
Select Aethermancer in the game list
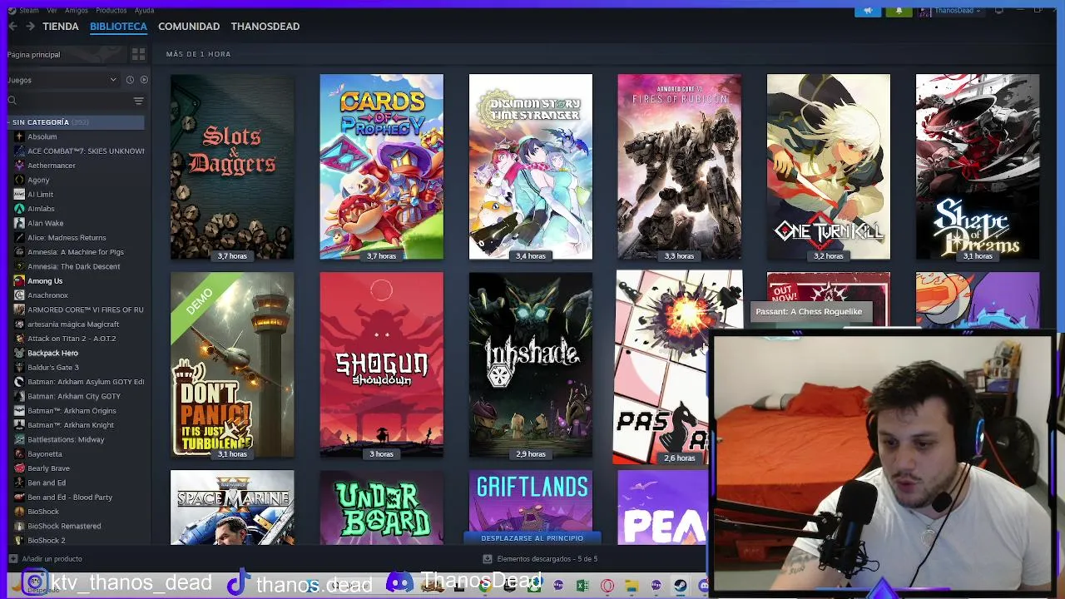[x=52, y=166]
